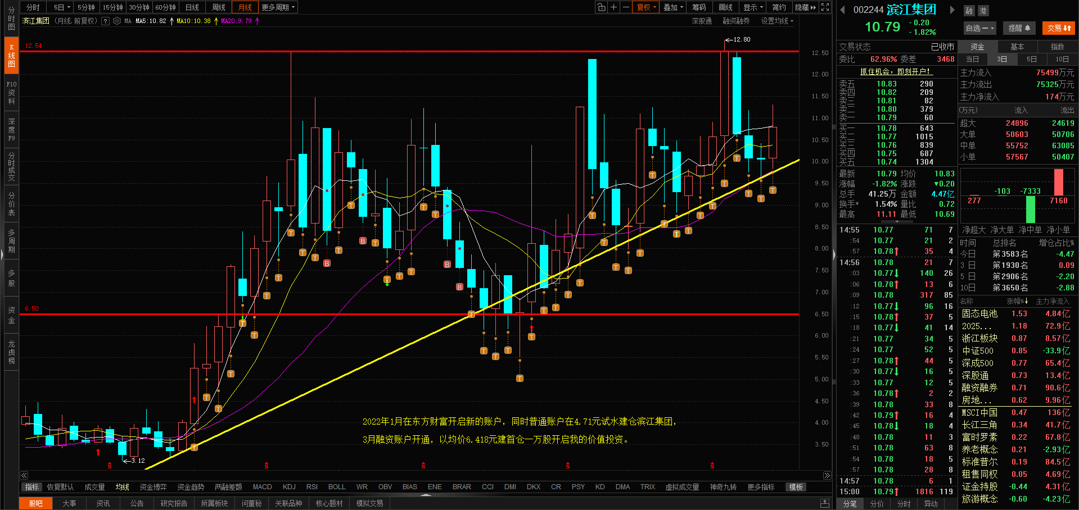Open the 研究报告 bottom tab
Screen dimensions: 1079x510
coord(174,503)
